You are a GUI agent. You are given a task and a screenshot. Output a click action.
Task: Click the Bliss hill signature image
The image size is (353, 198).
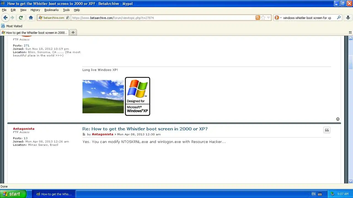coord(103,97)
